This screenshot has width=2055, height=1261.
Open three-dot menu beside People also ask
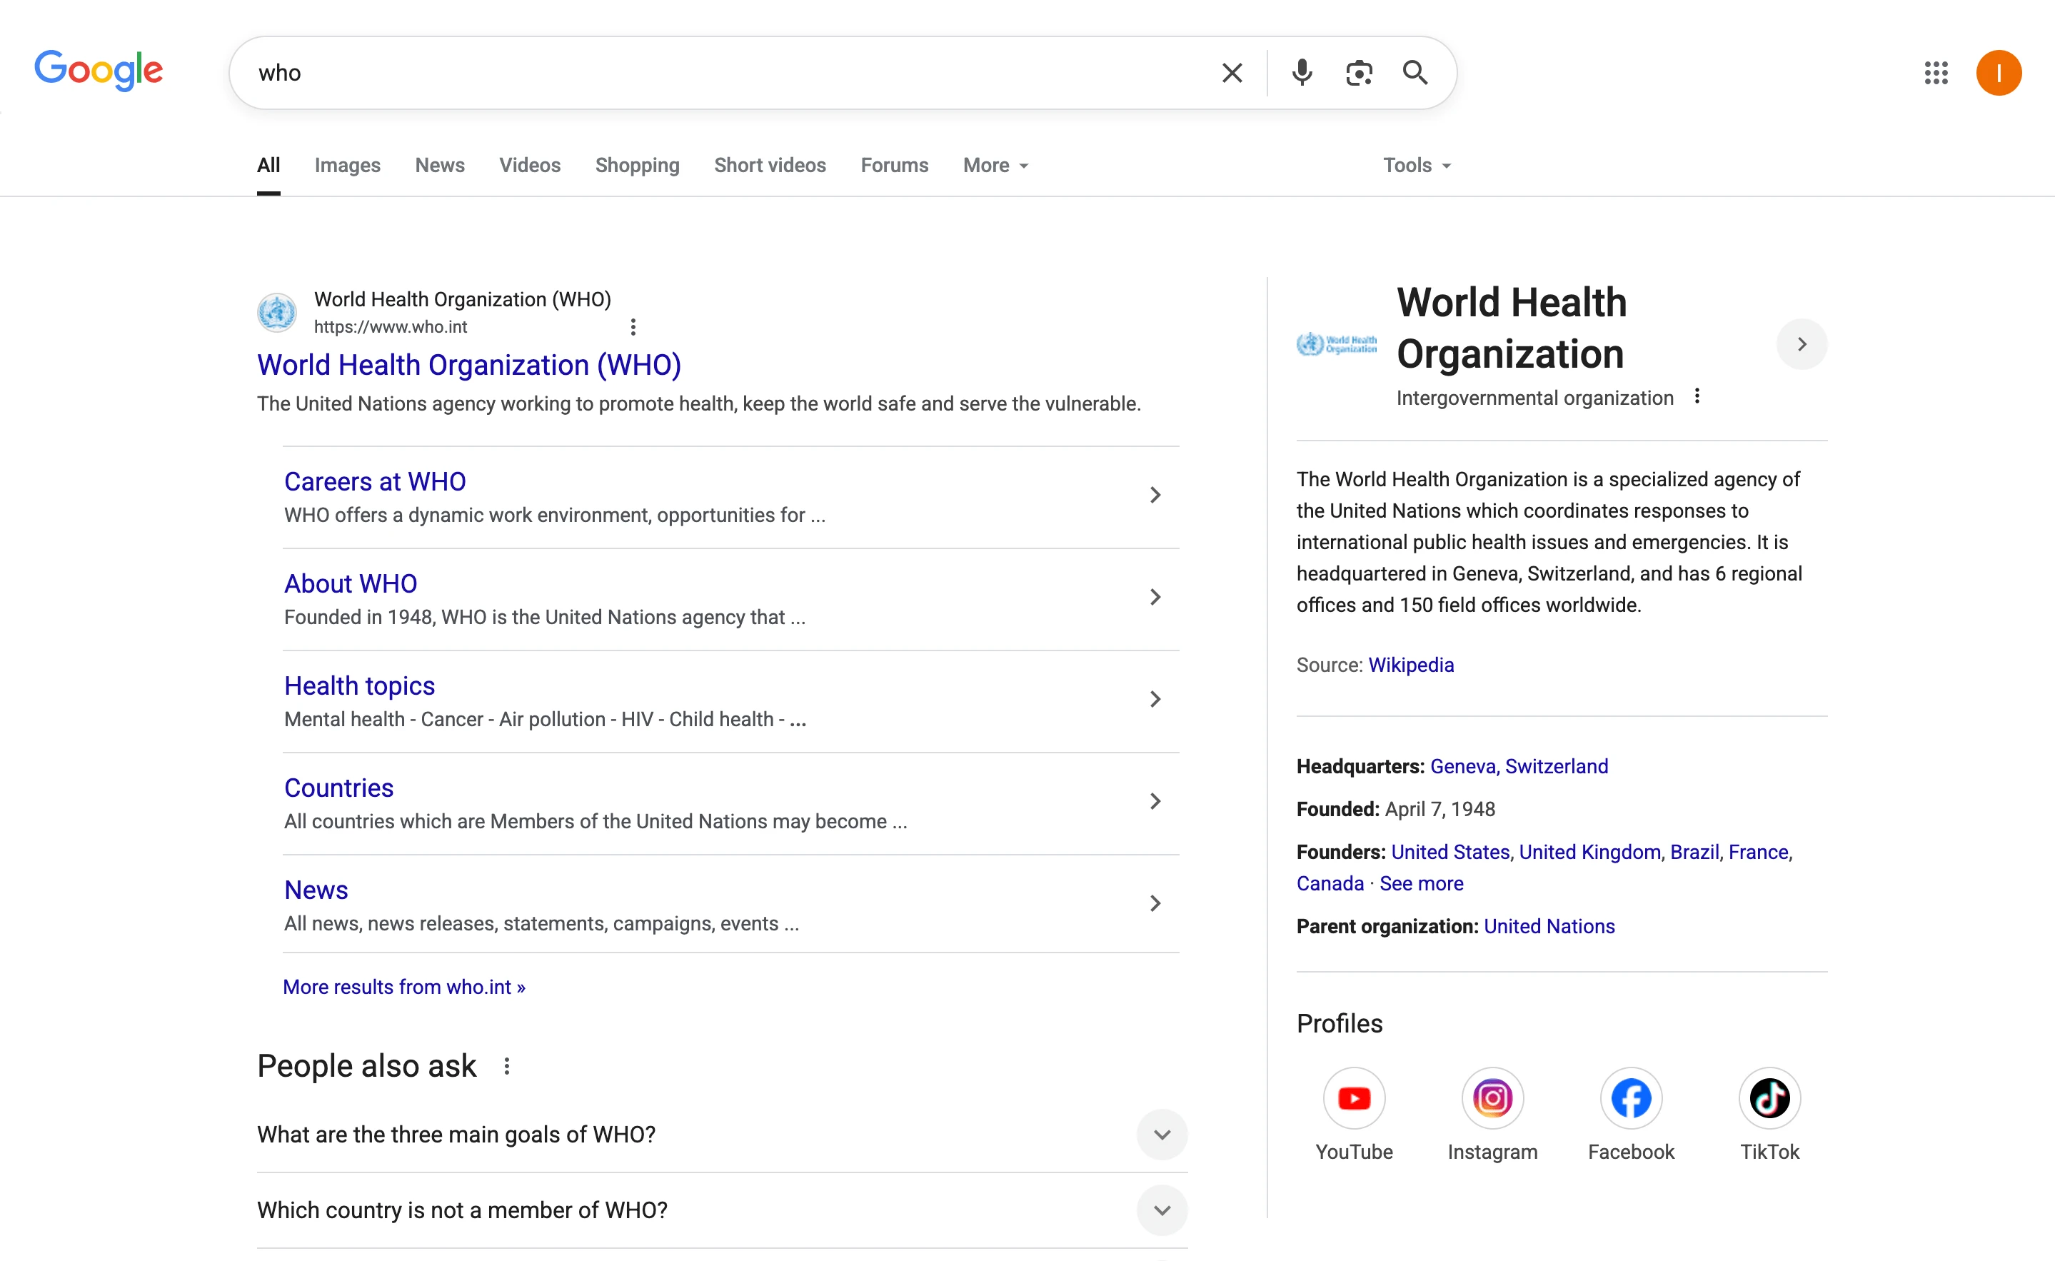point(506,1066)
